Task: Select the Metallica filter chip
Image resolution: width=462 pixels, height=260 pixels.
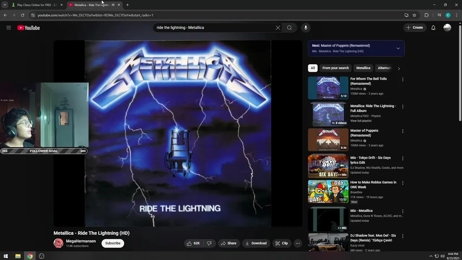Action: click(363, 68)
